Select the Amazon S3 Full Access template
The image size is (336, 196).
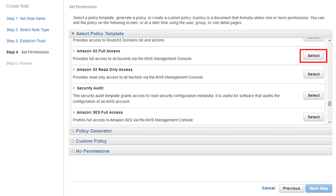313,56
